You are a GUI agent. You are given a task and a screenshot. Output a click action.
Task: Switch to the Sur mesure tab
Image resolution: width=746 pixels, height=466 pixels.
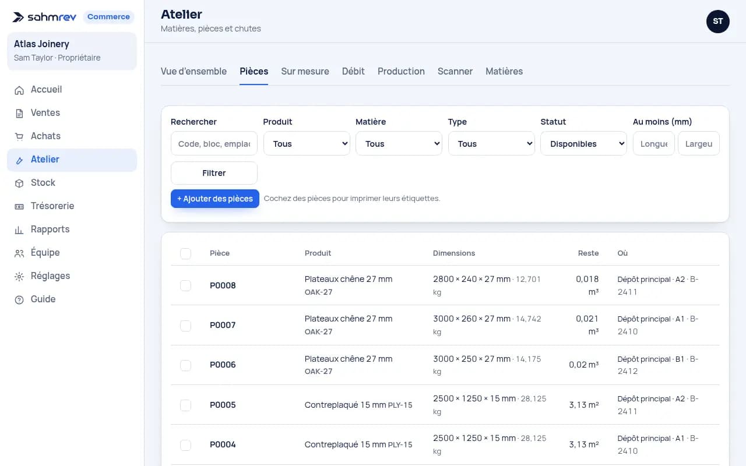(x=305, y=71)
